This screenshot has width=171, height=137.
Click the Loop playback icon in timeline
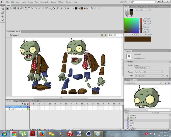[45, 130]
